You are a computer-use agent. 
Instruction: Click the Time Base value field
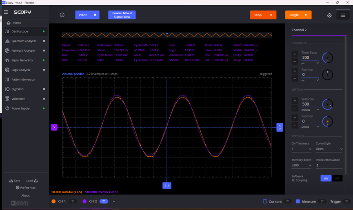tap(310, 57)
